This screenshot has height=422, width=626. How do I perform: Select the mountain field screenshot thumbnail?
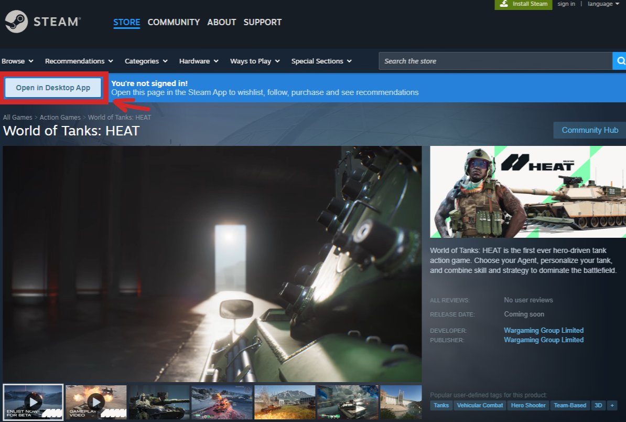pyautogui.click(x=285, y=402)
